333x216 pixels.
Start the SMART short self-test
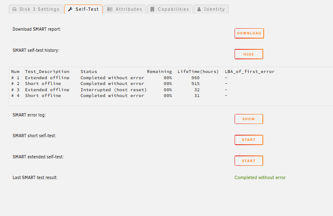pos(249,140)
